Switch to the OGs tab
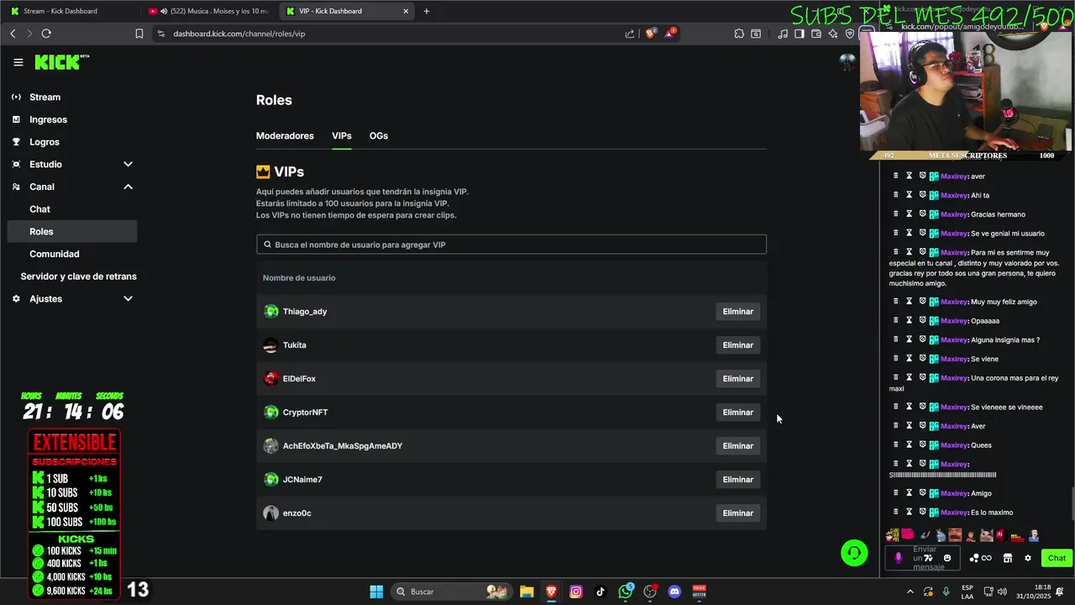Image resolution: width=1075 pixels, height=605 pixels. tap(379, 135)
